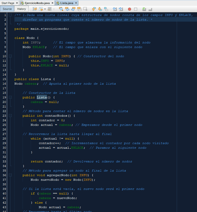Viewport: 197px width, 212px height.
Task: Click 'Nodo cabeza;' field declaration
Action: pos(27,84)
